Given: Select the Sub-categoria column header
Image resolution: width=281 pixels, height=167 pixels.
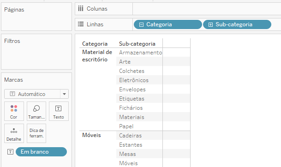Looking at the screenshot, I should pyautogui.click(x=137, y=44).
